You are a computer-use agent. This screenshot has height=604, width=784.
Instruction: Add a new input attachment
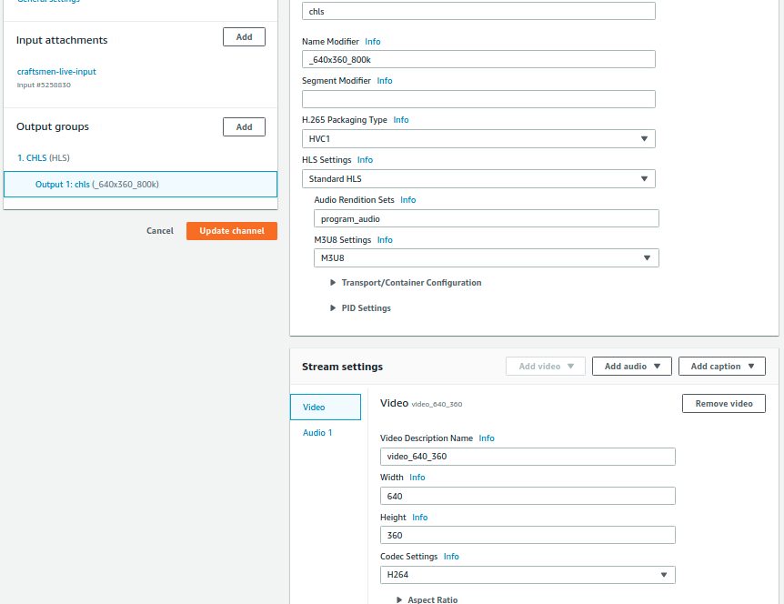tap(244, 37)
